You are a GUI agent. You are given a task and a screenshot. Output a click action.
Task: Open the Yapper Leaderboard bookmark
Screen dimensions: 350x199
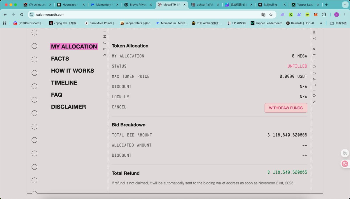[x=266, y=23]
